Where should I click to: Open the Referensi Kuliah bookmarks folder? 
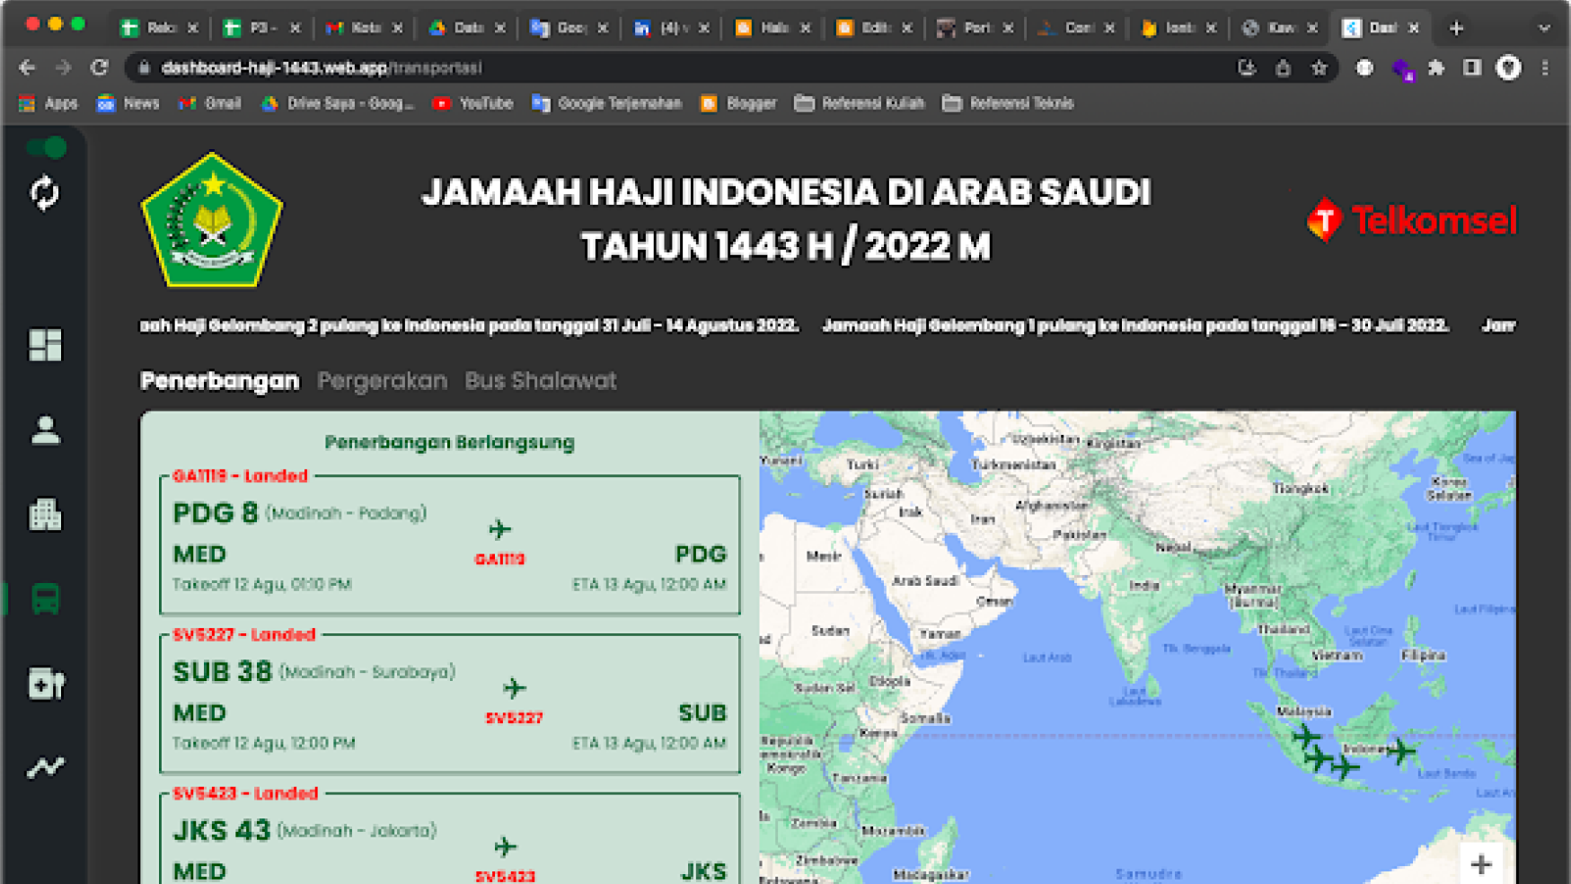tap(860, 103)
